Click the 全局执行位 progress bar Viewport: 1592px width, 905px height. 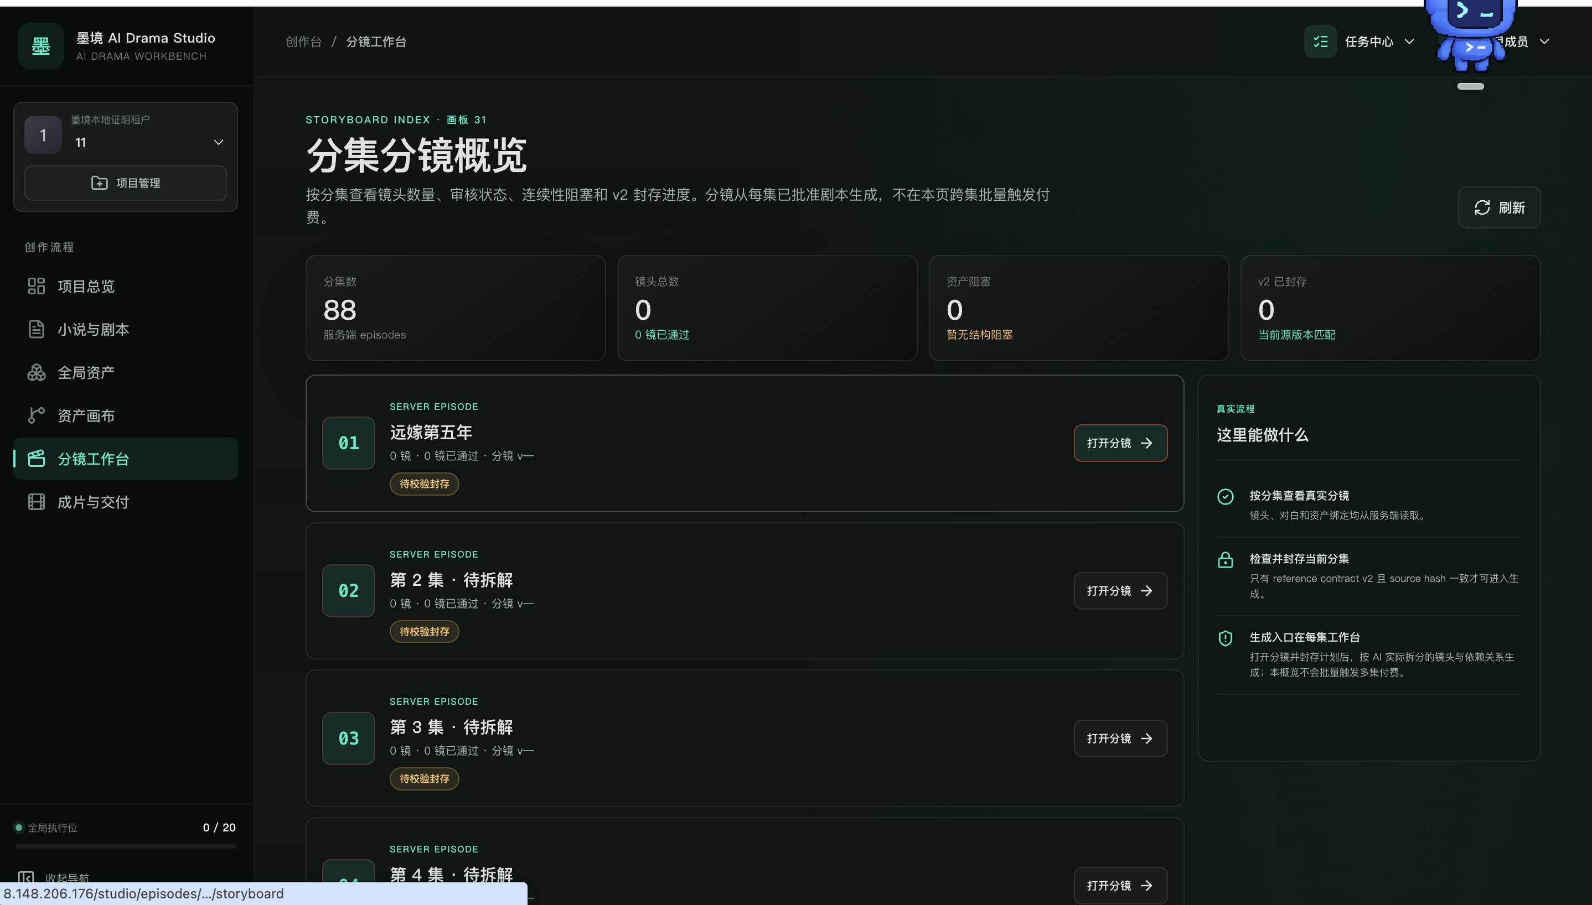pos(126,846)
